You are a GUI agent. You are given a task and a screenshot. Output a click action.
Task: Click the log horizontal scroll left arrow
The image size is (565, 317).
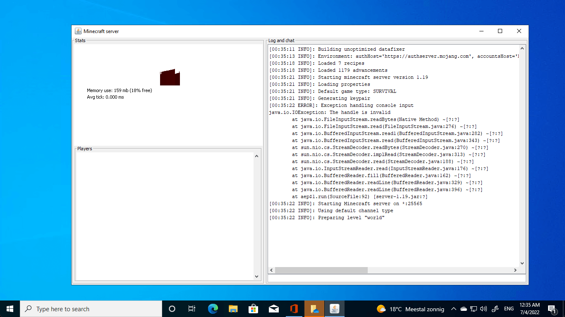272,270
